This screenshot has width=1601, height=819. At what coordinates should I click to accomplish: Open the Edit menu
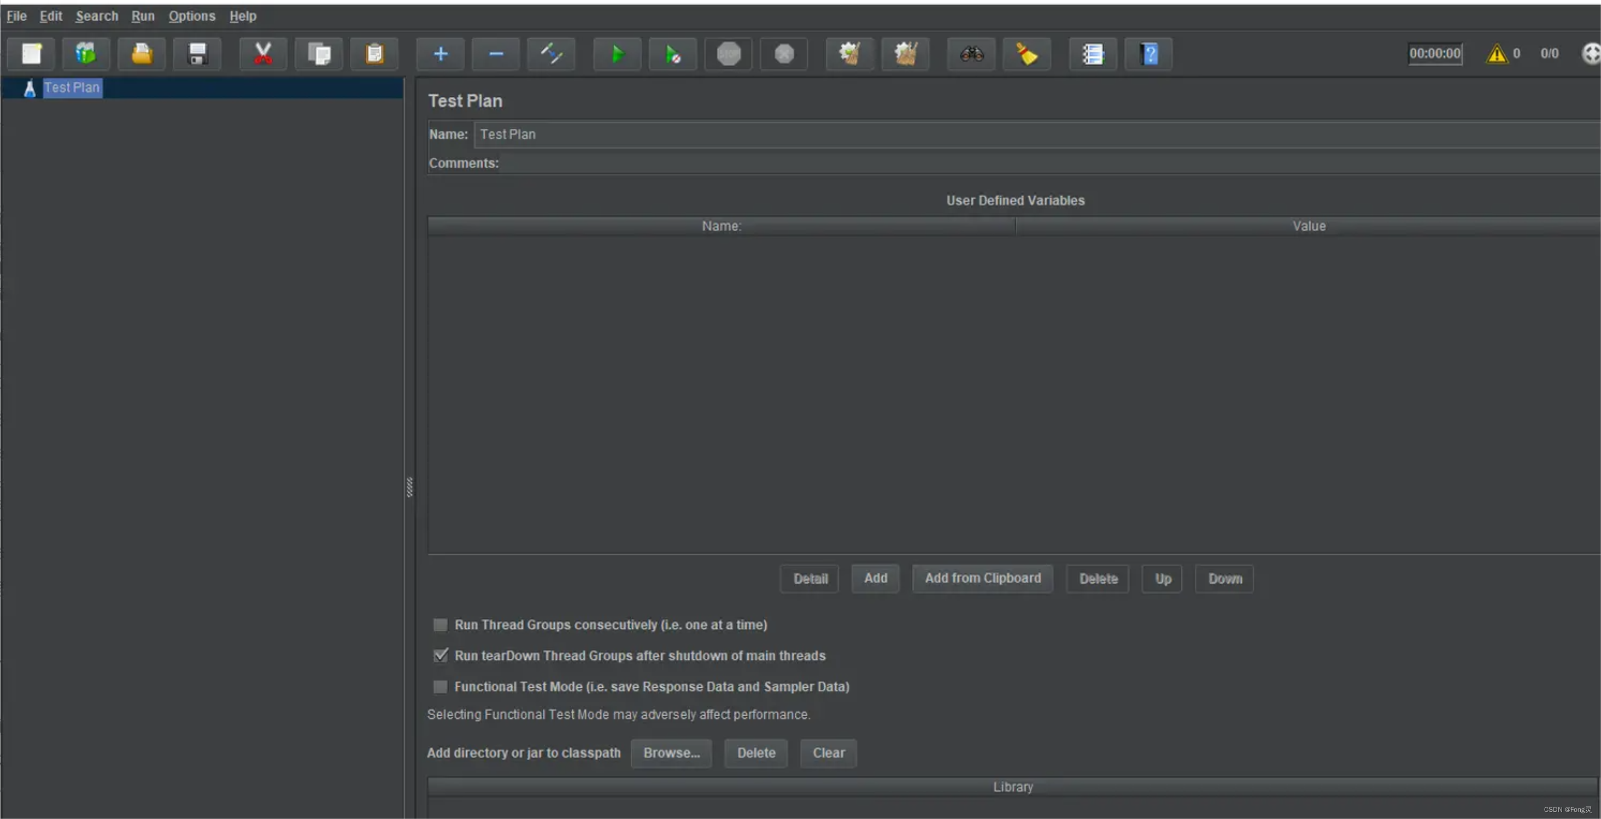[x=51, y=16]
